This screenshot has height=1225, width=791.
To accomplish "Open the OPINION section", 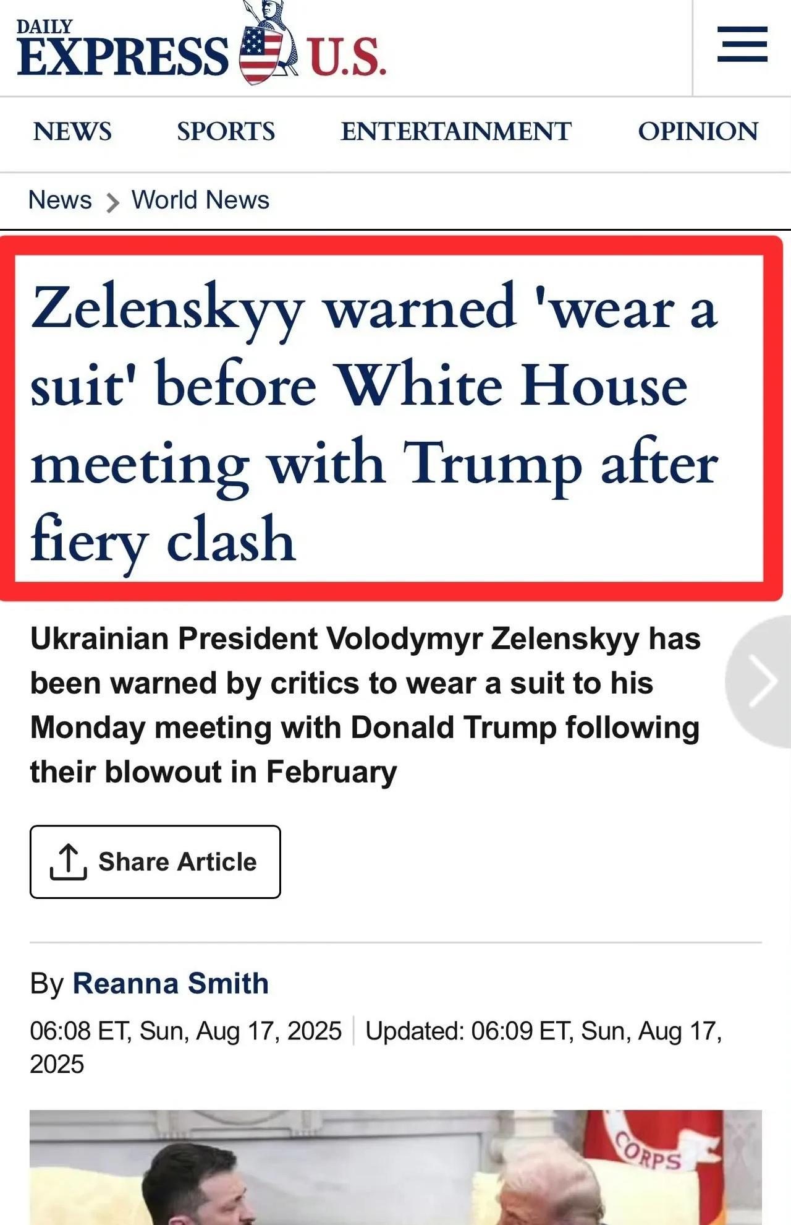I will click(x=698, y=131).
